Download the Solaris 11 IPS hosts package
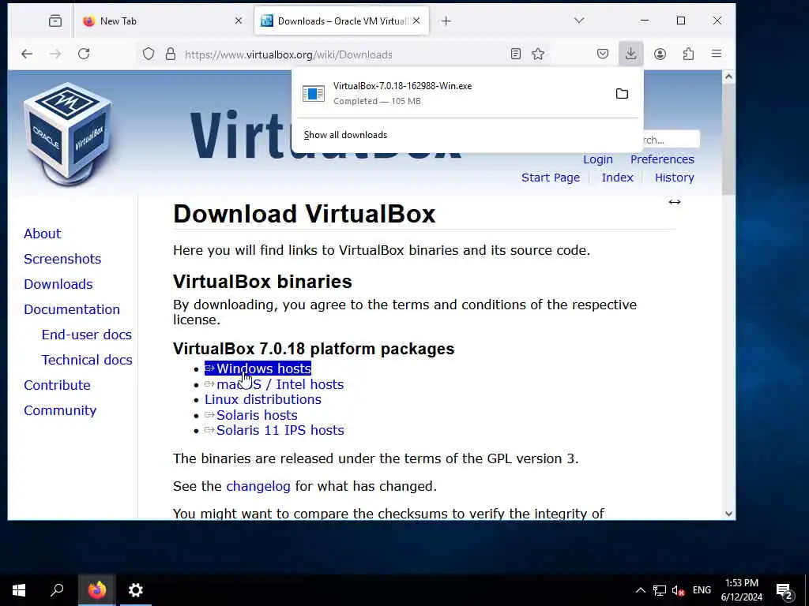809x606 pixels. pos(274,430)
